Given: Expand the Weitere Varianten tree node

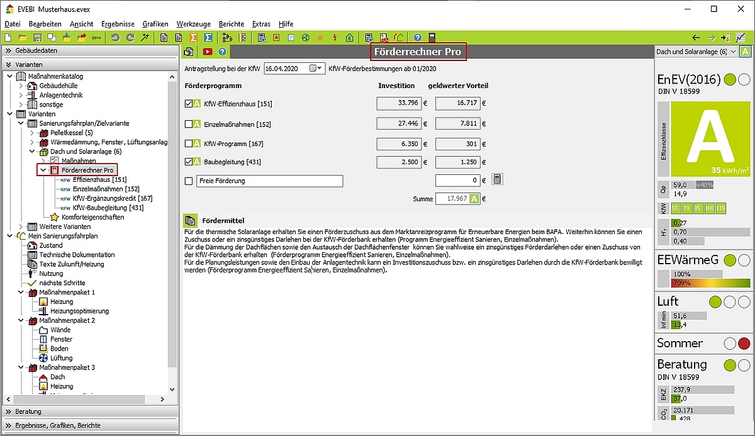Looking at the screenshot, I should pyautogui.click(x=21, y=226).
